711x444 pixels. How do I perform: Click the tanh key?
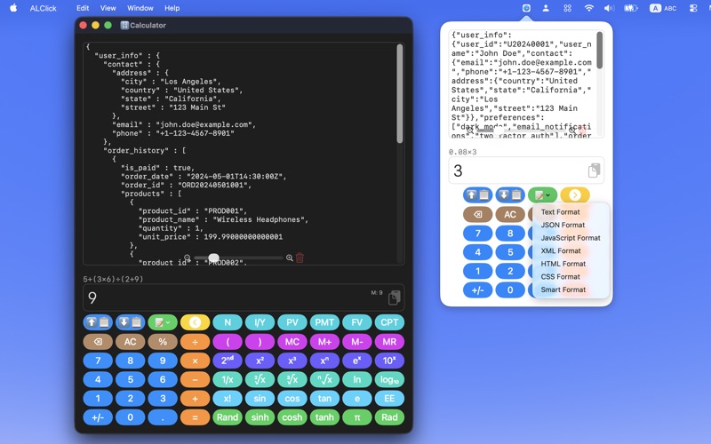click(x=324, y=417)
